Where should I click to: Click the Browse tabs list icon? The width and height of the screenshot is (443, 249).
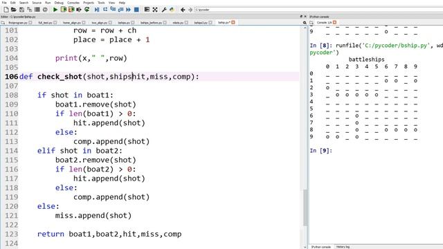coord(37,10)
